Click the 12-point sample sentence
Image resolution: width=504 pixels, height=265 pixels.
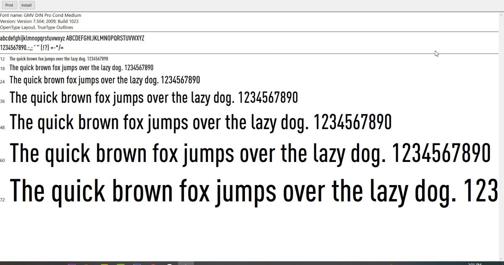[x=59, y=59]
